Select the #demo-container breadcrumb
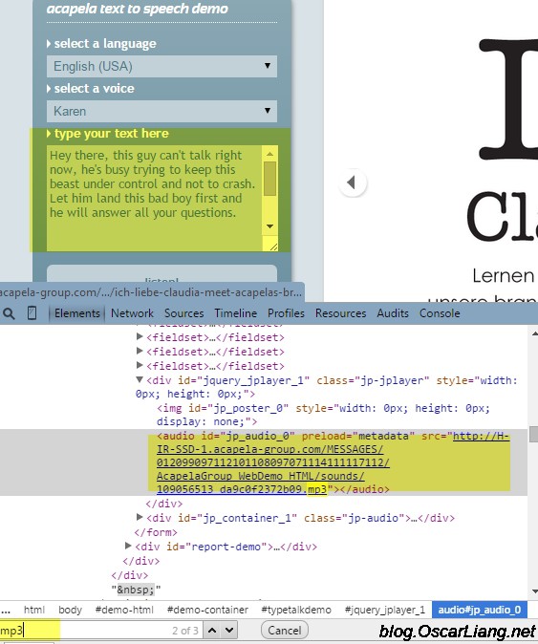The width and height of the screenshot is (538, 644). tap(207, 610)
